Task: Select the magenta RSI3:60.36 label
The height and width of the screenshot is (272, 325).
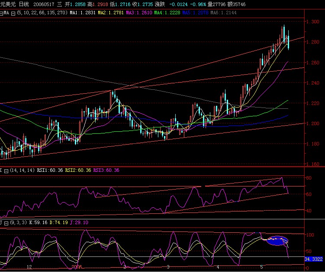Action: coord(106,170)
